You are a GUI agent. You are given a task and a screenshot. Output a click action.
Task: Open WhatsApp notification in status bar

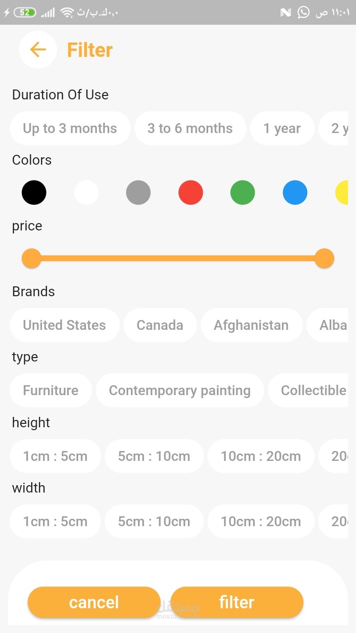[303, 12]
